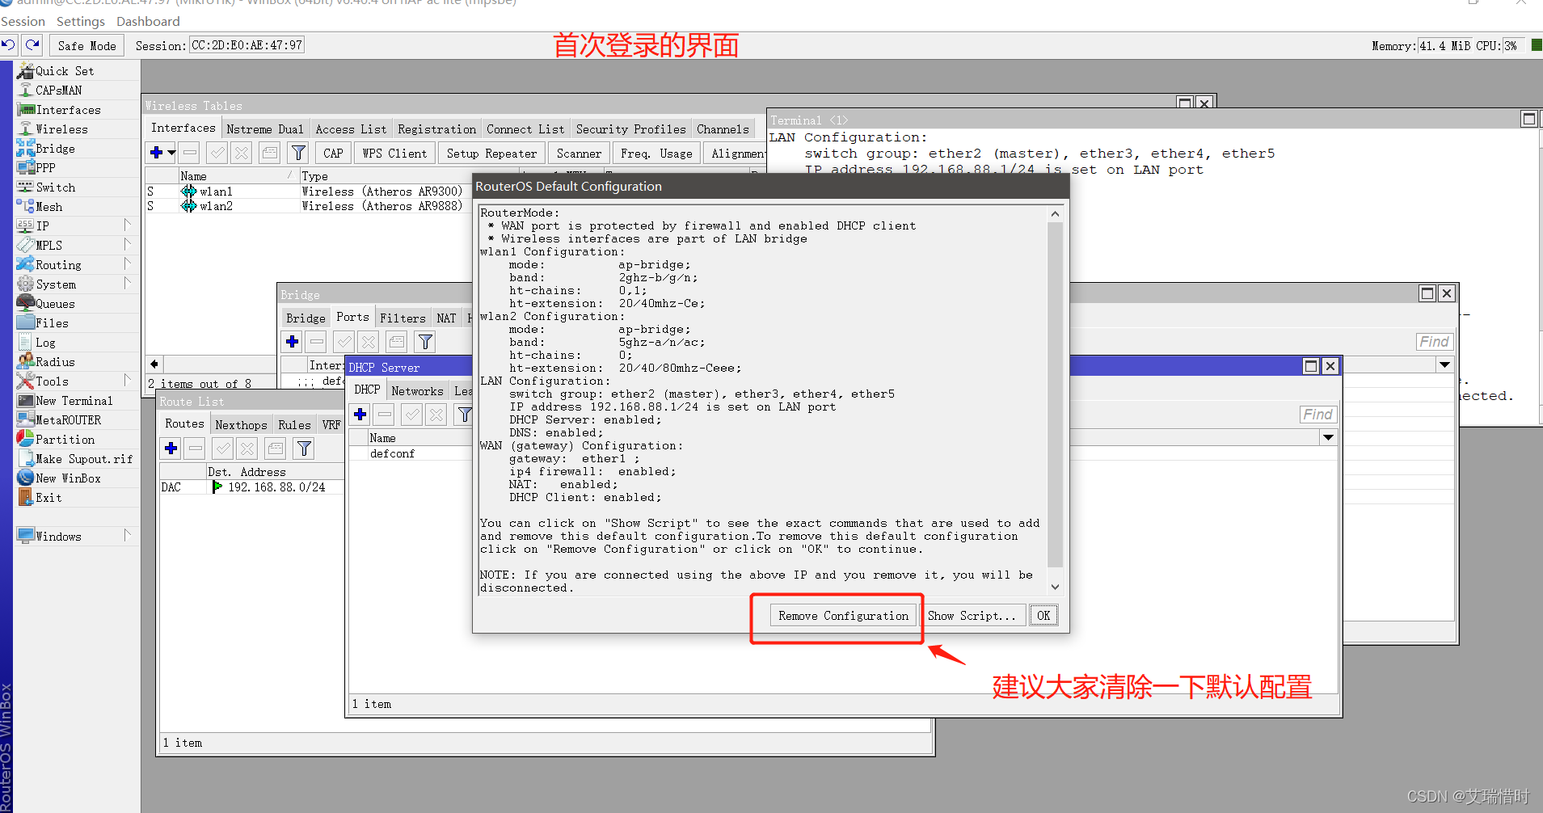The width and height of the screenshot is (1543, 813).
Task: Click Session address field
Action: [247, 45]
